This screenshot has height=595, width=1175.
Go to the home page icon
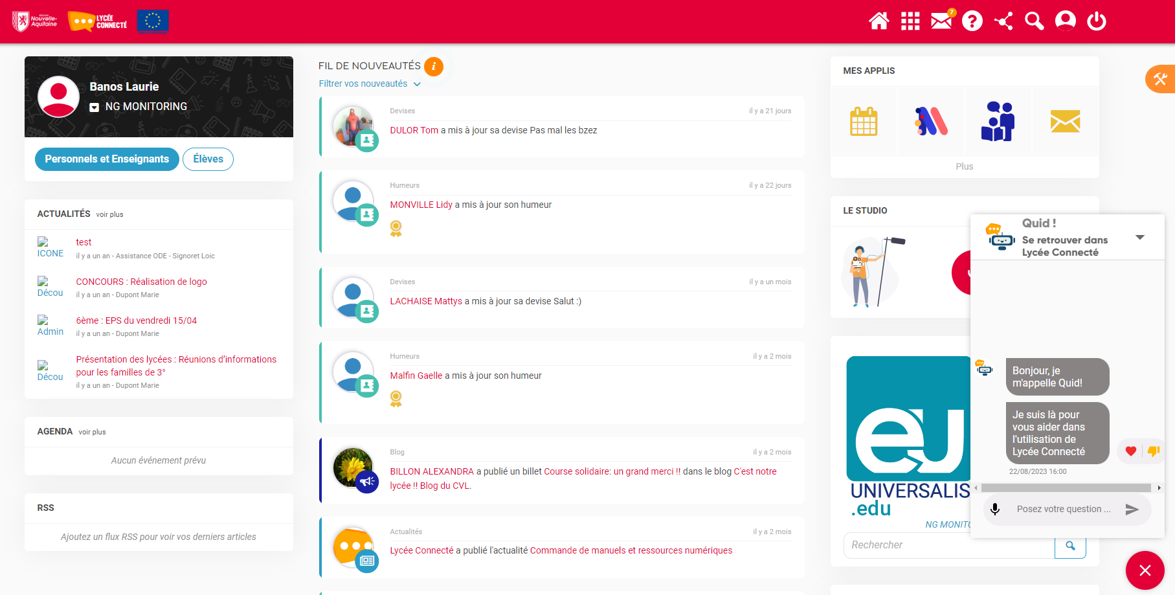[878, 21]
